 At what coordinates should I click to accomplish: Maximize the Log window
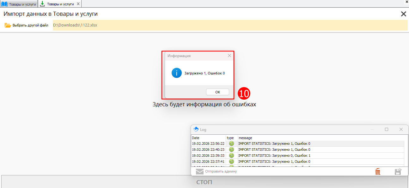[x=387, y=129]
